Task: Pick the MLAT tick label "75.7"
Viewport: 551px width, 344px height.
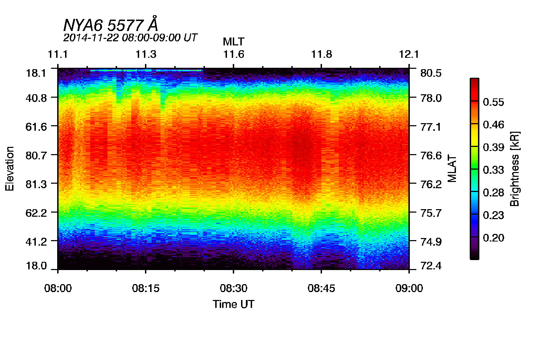Action: point(431,213)
